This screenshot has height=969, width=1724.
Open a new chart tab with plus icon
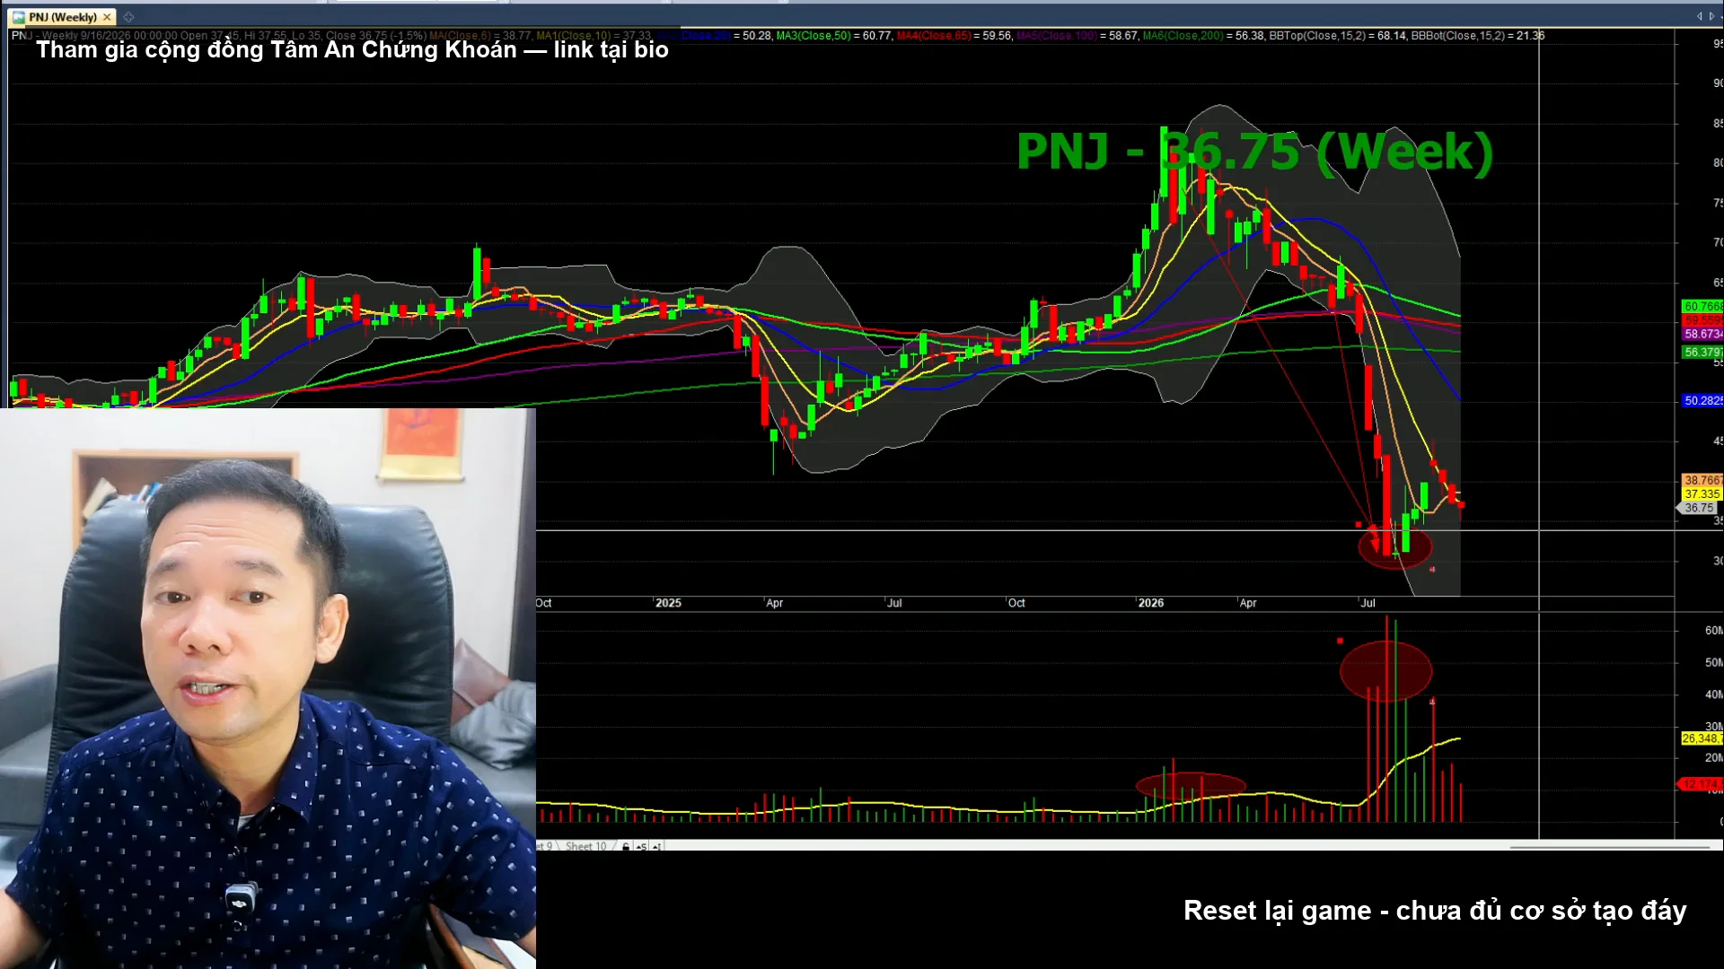coord(128,17)
